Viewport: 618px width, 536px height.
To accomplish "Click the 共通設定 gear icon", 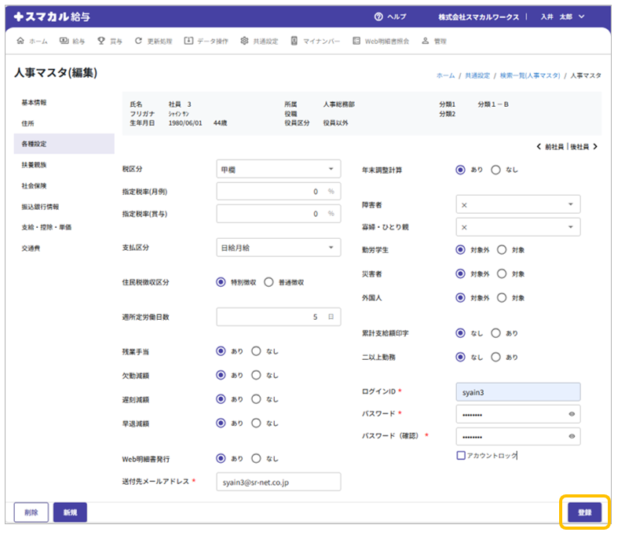I will (x=245, y=41).
